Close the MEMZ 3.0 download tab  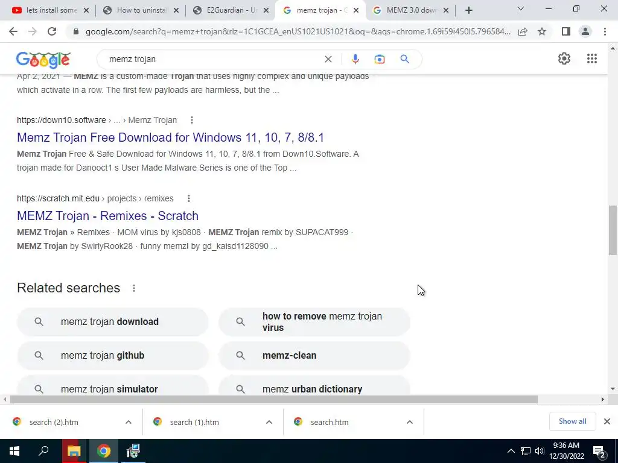pyautogui.click(x=446, y=11)
